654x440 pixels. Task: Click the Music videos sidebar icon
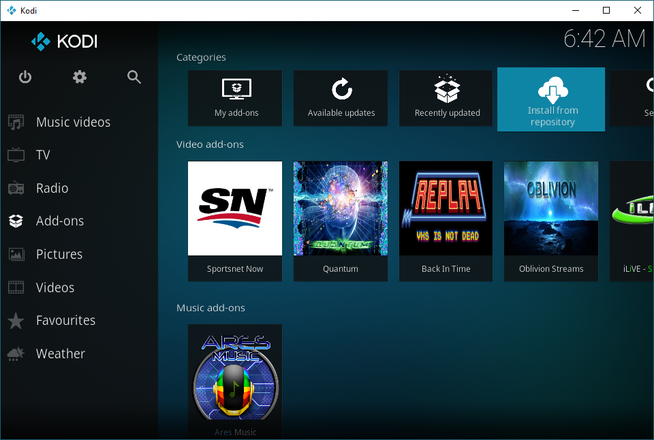click(x=16, y=122)
